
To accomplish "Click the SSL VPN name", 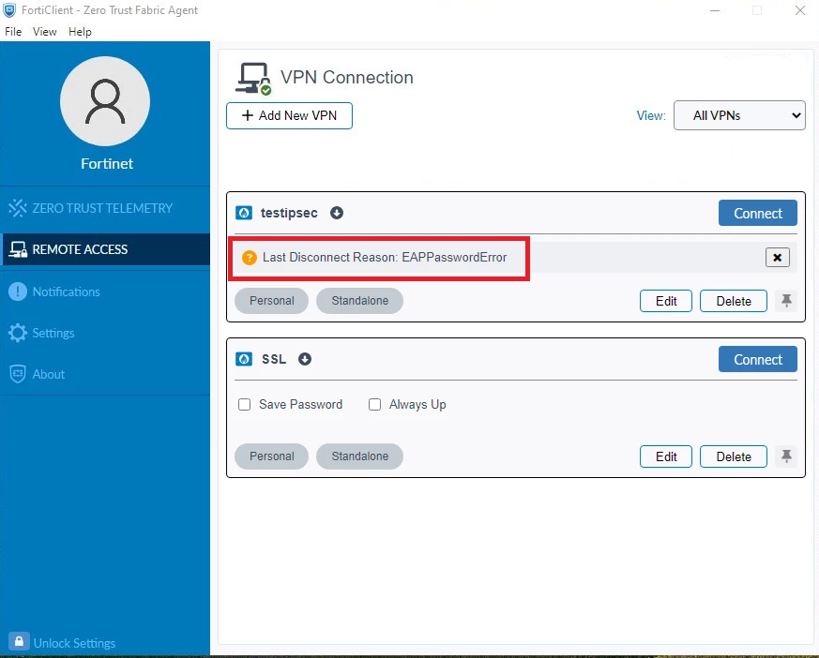I will pyautogui.click(x=274, y=359).
